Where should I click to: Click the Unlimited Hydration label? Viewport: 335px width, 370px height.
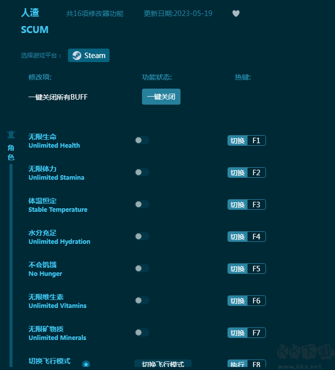pyautogui.click(x=59, y=242)
